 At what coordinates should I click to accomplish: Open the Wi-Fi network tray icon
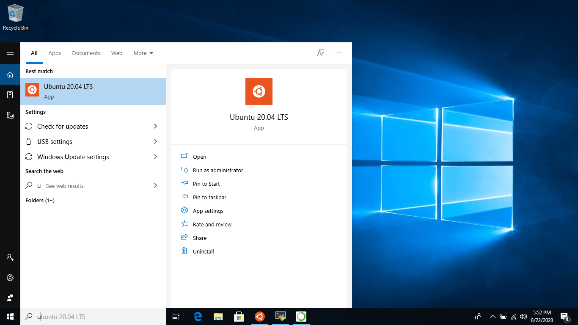[514, 317]
